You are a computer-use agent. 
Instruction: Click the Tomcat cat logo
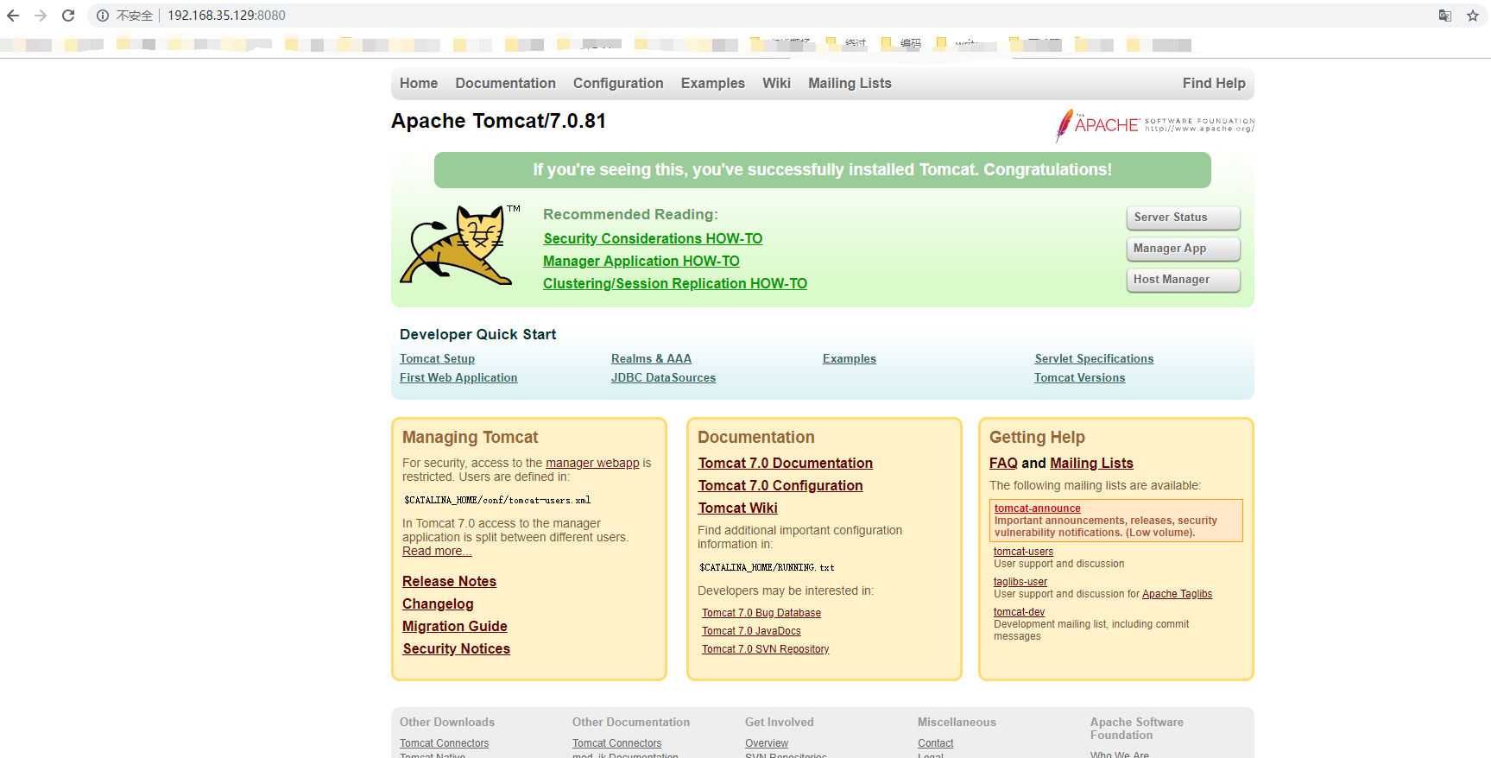click(458, 245)
